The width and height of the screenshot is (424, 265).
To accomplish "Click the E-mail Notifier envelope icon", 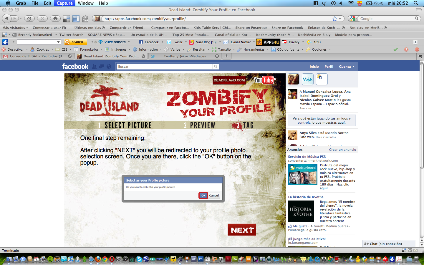I will 226,42.
